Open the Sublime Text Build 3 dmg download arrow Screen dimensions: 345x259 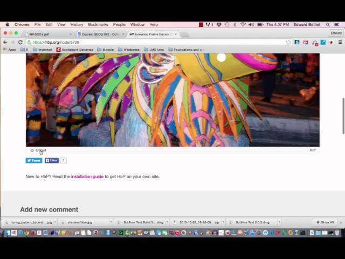[167, 222]
